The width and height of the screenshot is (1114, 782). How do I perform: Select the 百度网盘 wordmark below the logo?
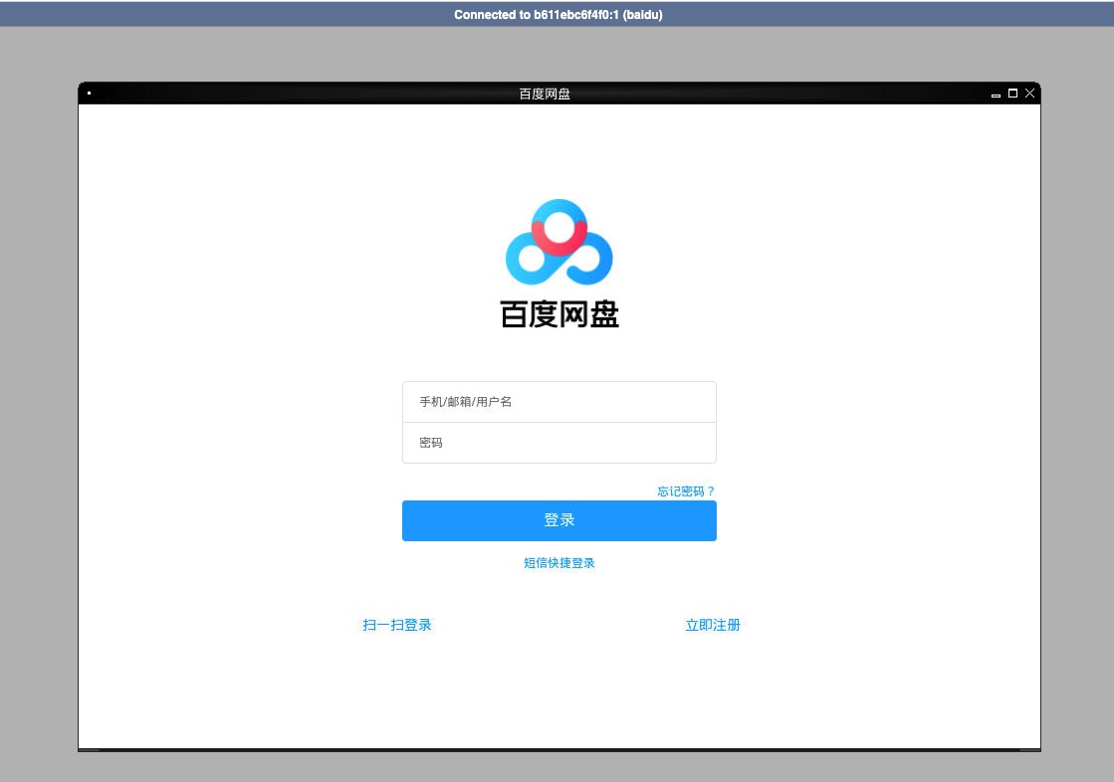[557, 314]
